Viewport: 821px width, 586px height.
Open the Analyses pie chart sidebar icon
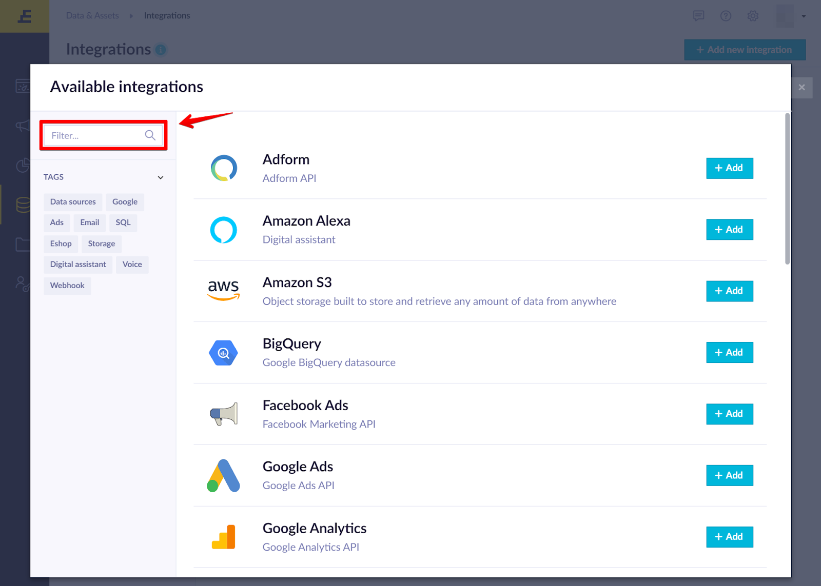click(x=23, y=165)
